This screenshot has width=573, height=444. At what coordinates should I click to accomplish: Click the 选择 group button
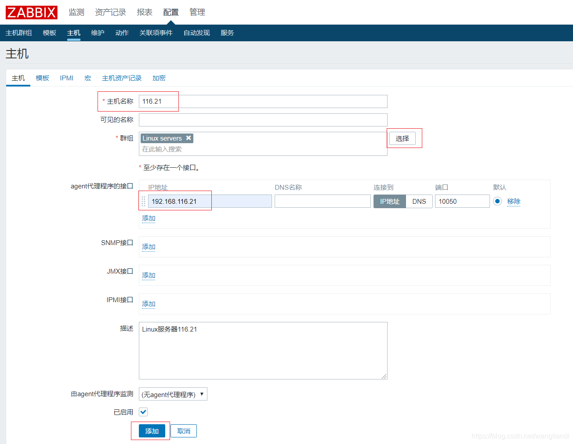click(x=403, y=138)
